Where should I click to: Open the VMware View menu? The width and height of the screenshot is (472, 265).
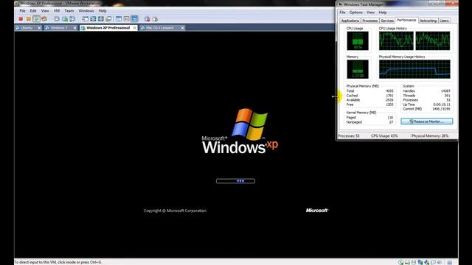click(x=45, y=10)
